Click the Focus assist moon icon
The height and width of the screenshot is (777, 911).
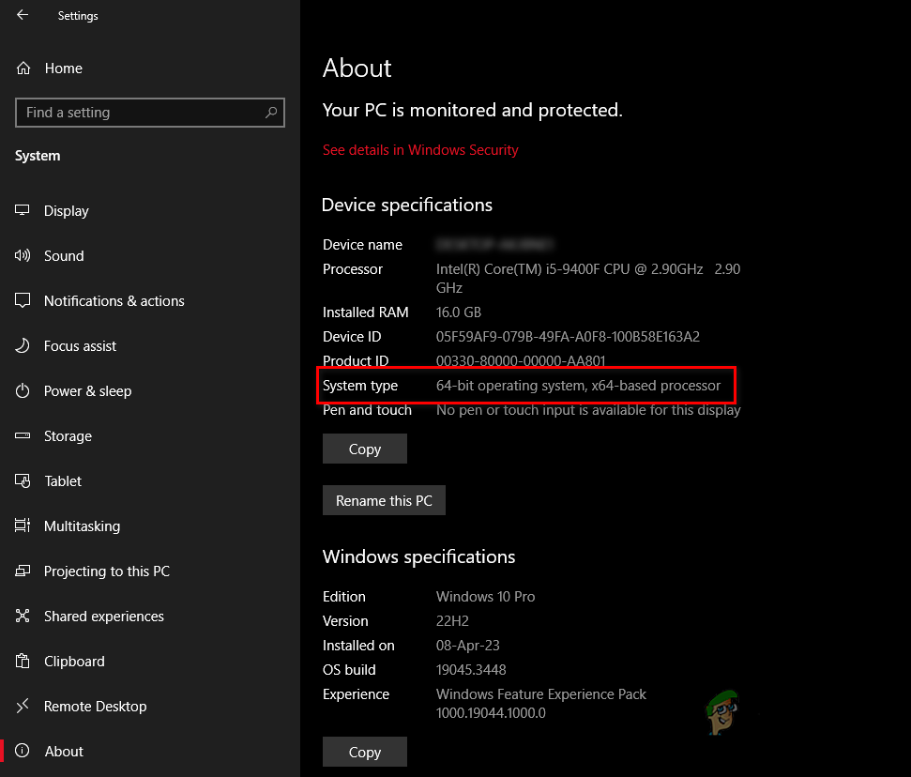coord(23,346)
